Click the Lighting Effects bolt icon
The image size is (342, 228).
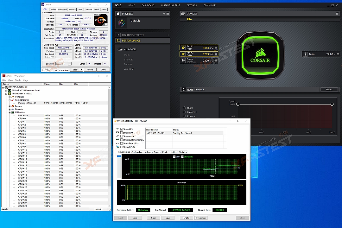tap(118, 35)
